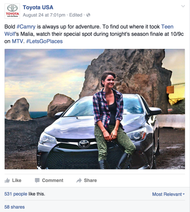Open the Toyota USA page name link

click(38, 7)
